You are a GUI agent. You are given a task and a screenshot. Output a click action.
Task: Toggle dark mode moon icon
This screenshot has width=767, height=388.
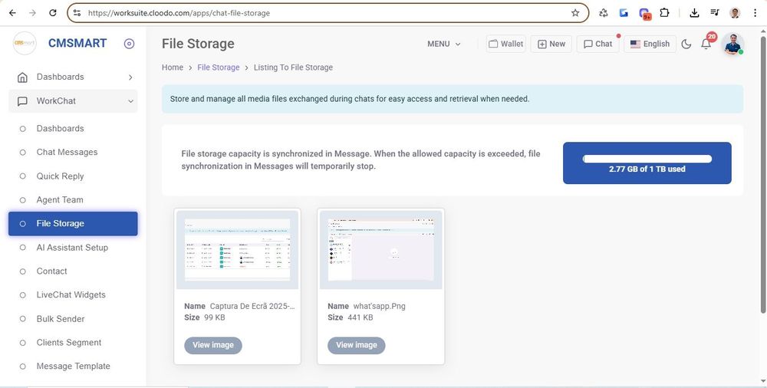tap(686, 44)
